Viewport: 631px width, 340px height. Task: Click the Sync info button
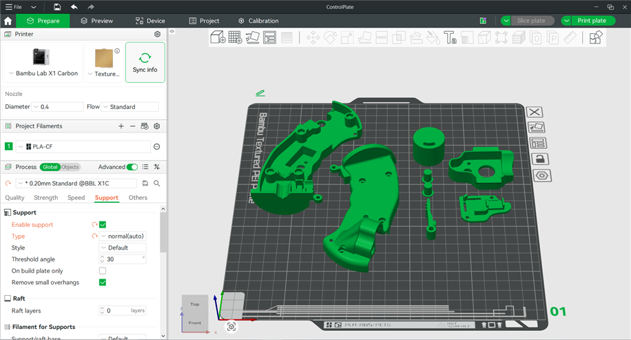click(145, 63)
